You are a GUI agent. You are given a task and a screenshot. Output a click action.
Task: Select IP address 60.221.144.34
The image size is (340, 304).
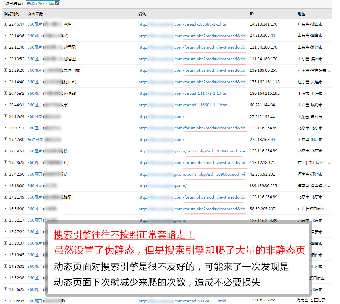click(x=262, y=105)
